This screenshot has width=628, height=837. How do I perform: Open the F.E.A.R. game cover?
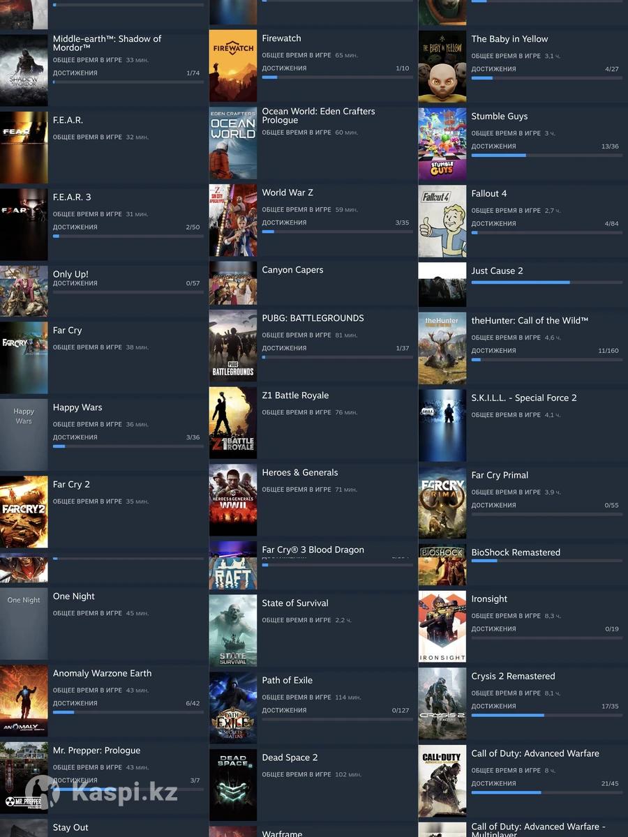point(24,147)
